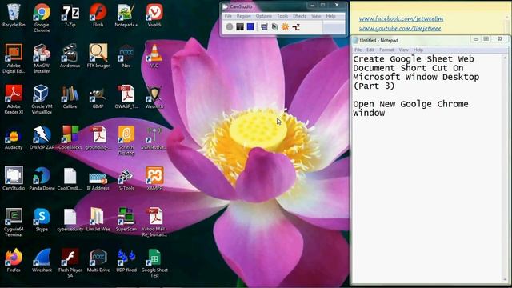The width and height of the screenshot is (512, 288).
Task: Open Notepad View menu
Action: pos(403,50)
